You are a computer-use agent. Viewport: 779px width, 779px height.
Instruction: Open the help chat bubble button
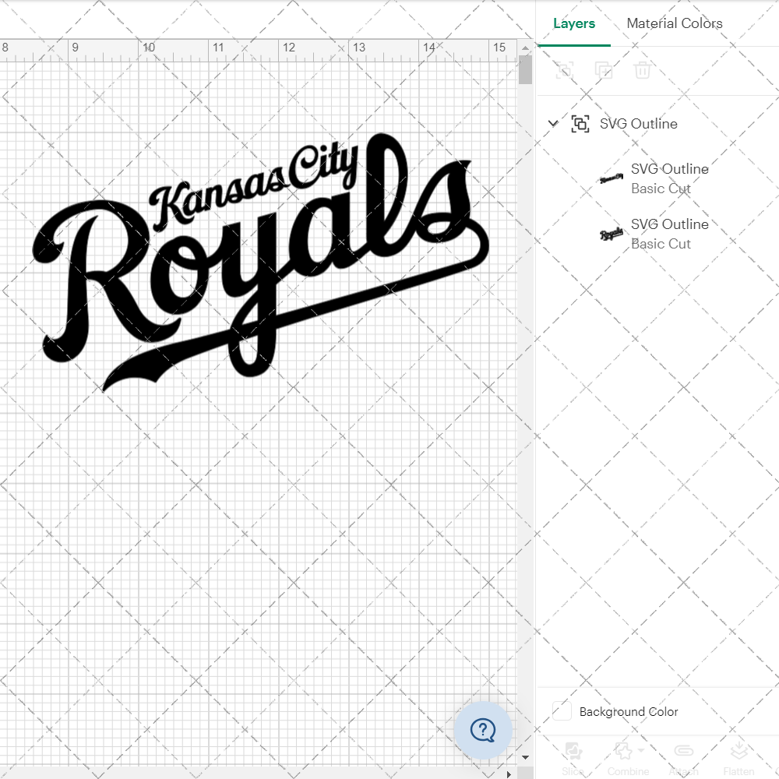coord(483,730)
